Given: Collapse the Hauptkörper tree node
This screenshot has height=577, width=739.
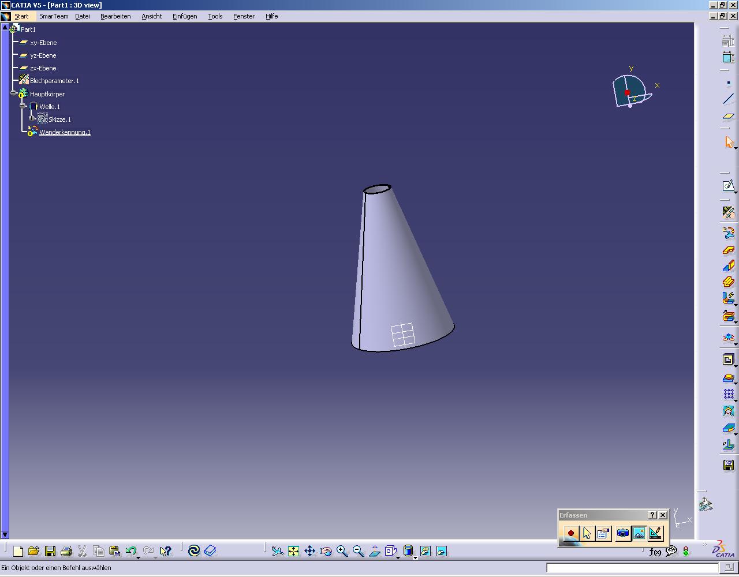Looking at the screenshot, I should coord(14,93).
